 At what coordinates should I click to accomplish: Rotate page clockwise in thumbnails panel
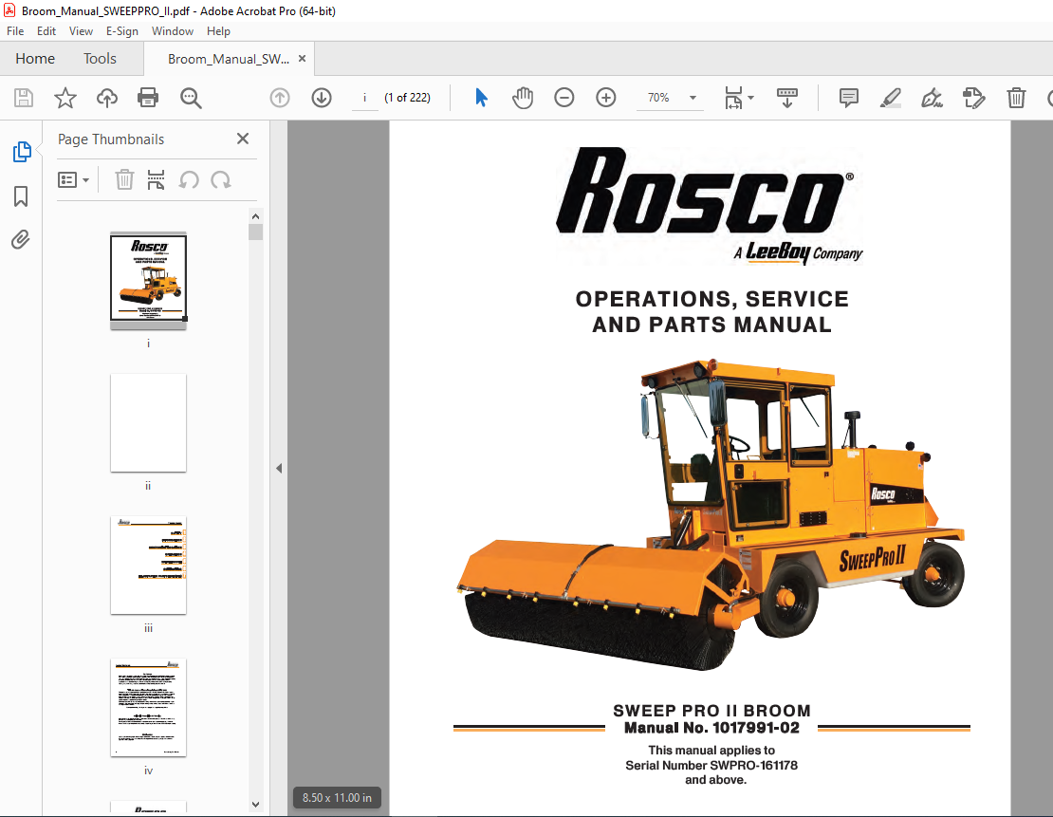(221, 180)
